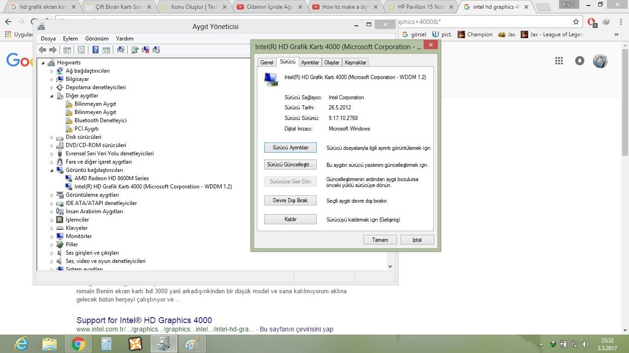Open File Explorer from the taskbar
Screen dimensions: 629x353
pyautogui.click(x=50, y=344)
